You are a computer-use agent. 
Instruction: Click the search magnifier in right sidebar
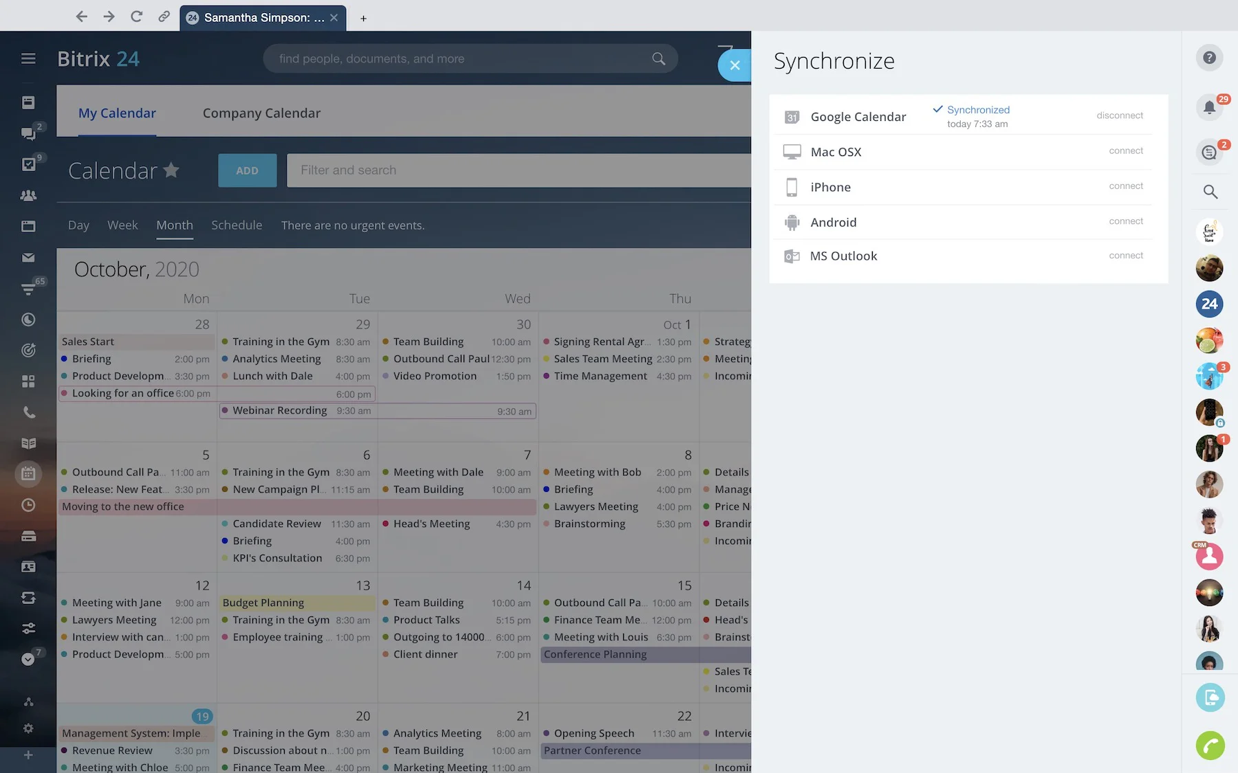tap(1210, 192)
